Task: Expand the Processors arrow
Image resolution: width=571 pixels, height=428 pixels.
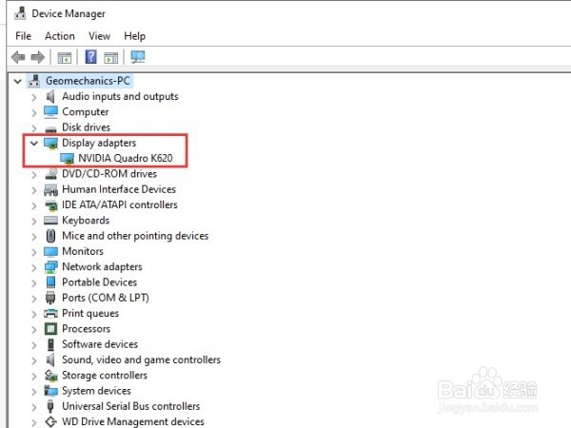Action: (x=34, y=330)
